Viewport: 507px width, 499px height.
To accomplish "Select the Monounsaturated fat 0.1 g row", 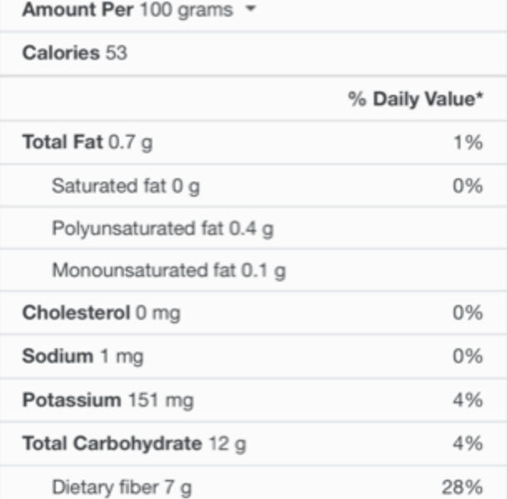I will pos(253,270).
